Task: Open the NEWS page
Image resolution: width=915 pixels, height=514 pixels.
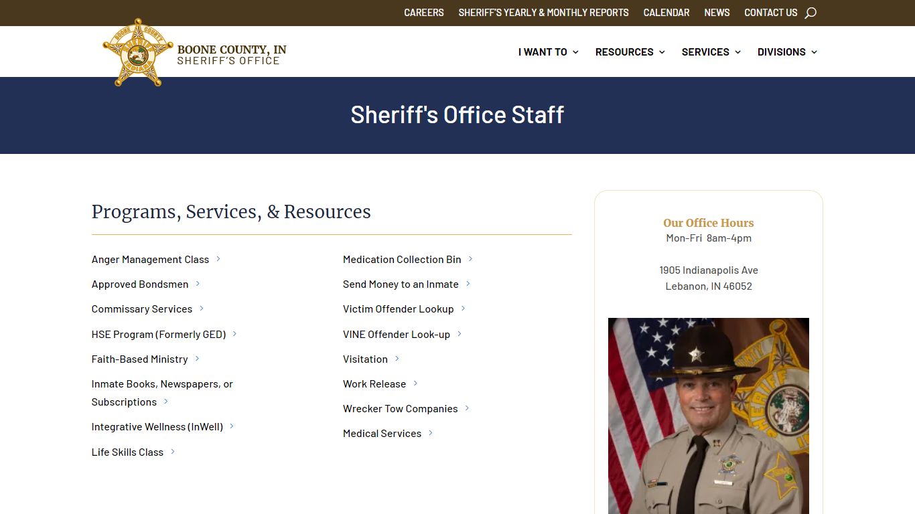Action: (x=717, y=13)
